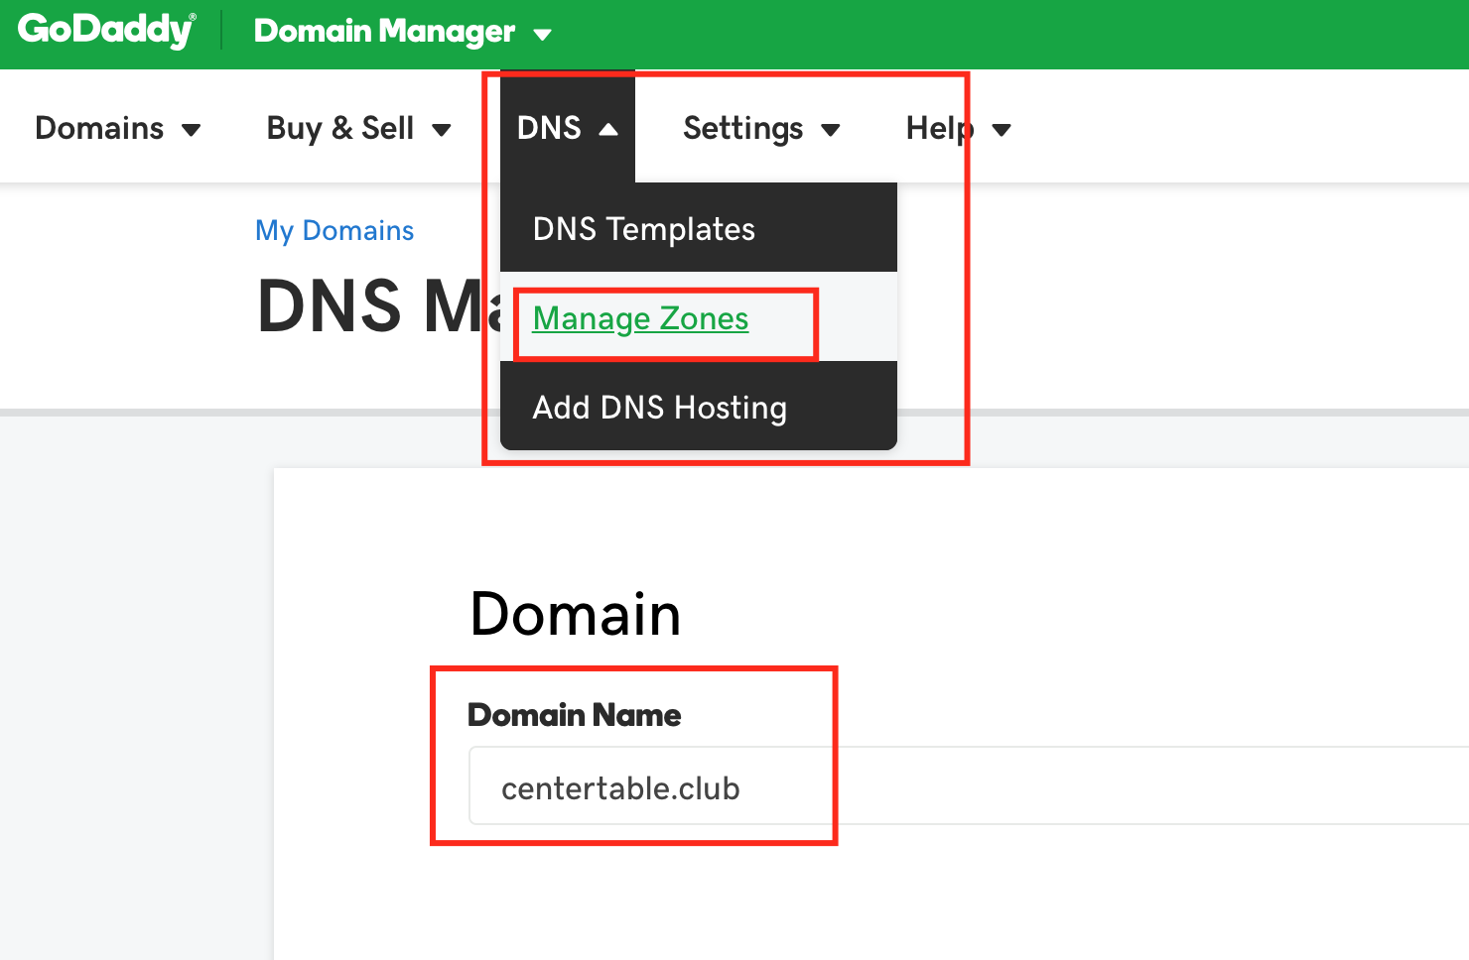
Task: Open the Help menu
Action: [958, 128]
